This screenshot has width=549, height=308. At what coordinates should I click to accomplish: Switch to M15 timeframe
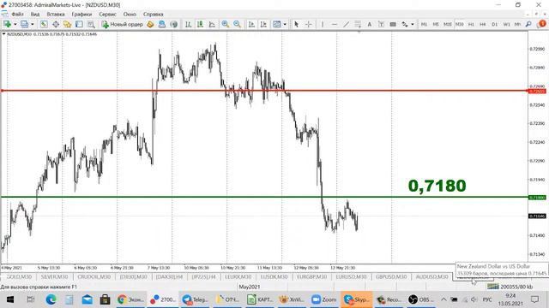[x=448, y=24]
